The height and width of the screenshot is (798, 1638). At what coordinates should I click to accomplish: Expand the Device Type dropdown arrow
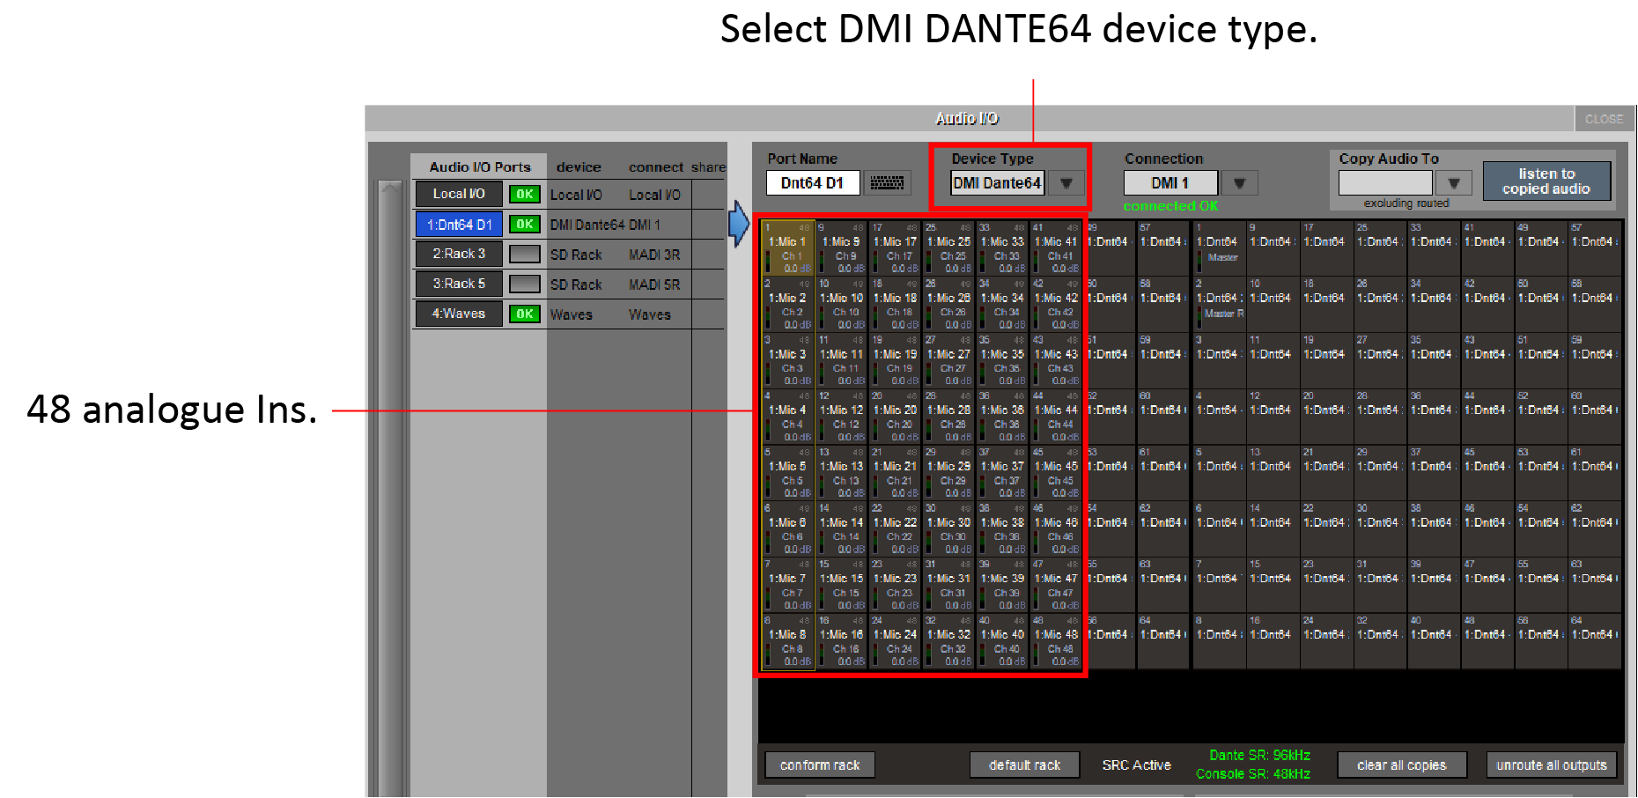(1066, 183)
